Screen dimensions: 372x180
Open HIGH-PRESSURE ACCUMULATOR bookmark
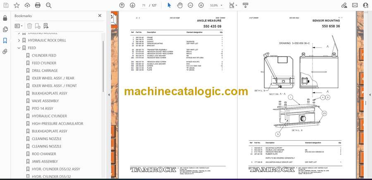[x=57, y=124]
